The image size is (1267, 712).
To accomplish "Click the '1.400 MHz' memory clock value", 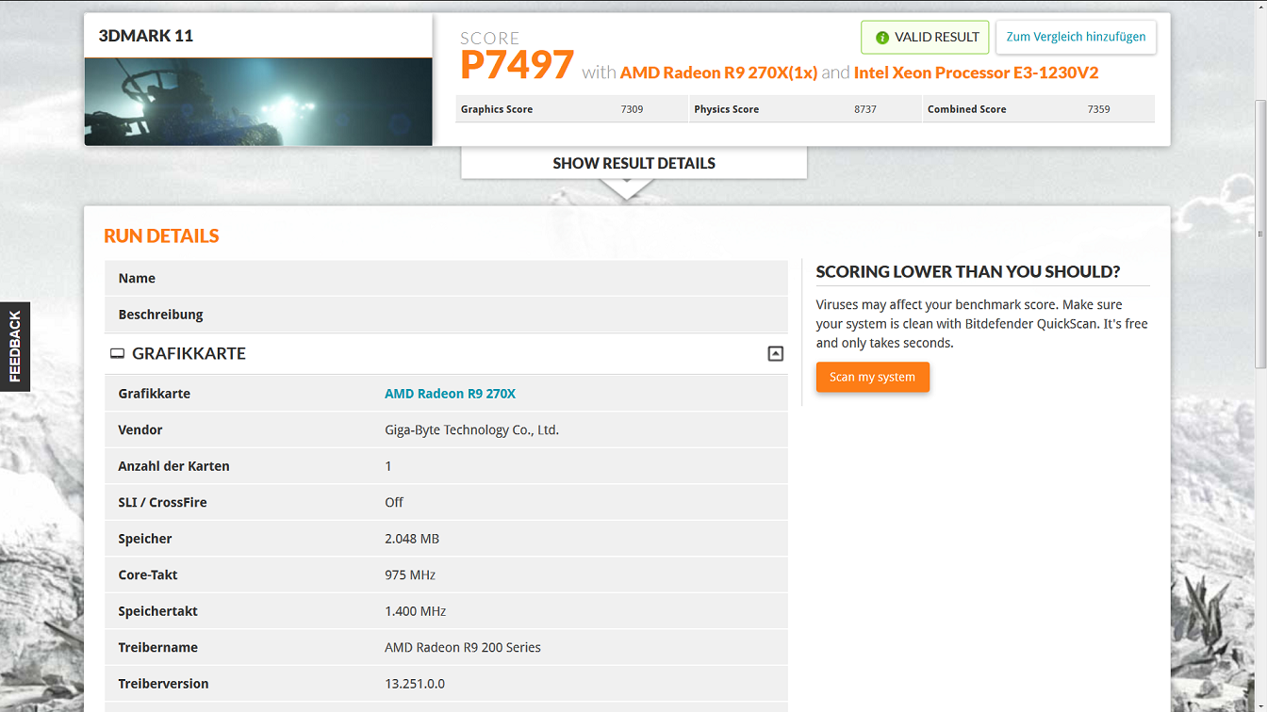I will click(415, 611).
